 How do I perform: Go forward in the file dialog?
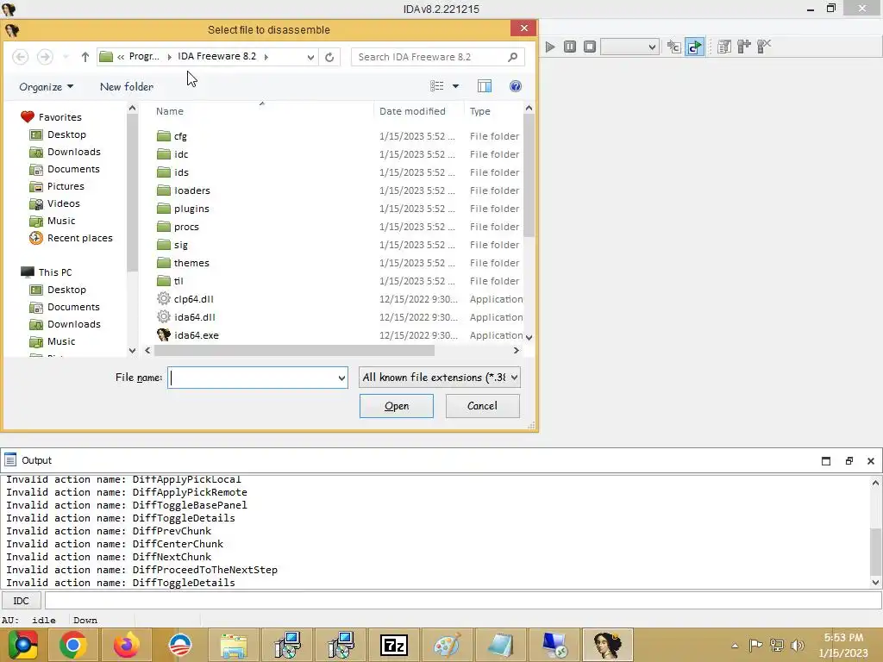click(45, 57)
